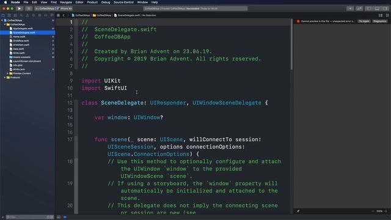The height and width of the screenshot is (220, 391).
Task: Click the code editor vertical scrollbar
Action: point(291,45)
